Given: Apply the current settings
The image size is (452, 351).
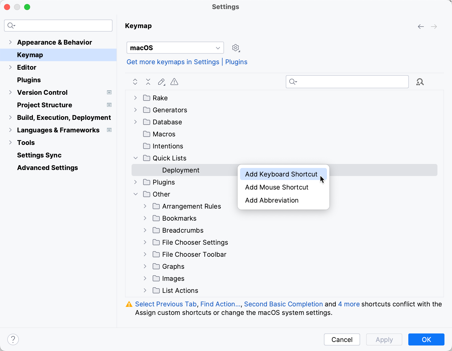Looking at the screenshot, I should pyautogui.click(x=384, y=339).
